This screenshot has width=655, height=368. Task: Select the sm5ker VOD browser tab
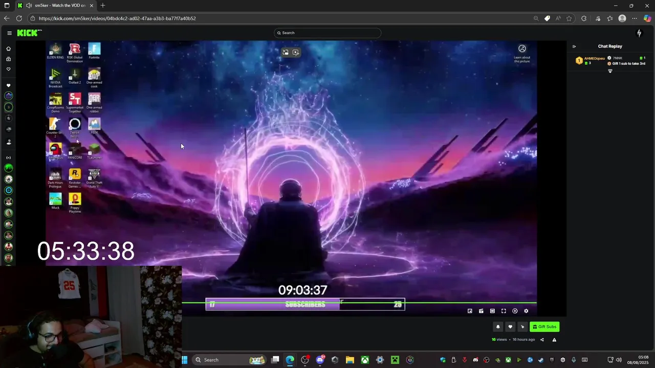[56, 6]
